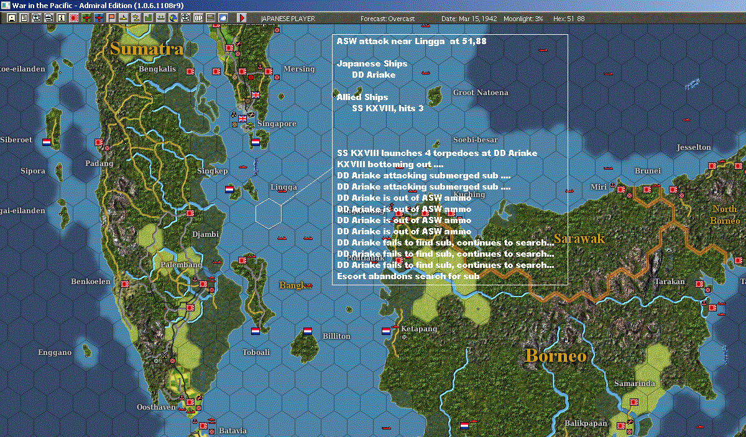Click the info 'i' toolbar icon
746x437 pixels.
pyautogui.click(x=62, y=18)
